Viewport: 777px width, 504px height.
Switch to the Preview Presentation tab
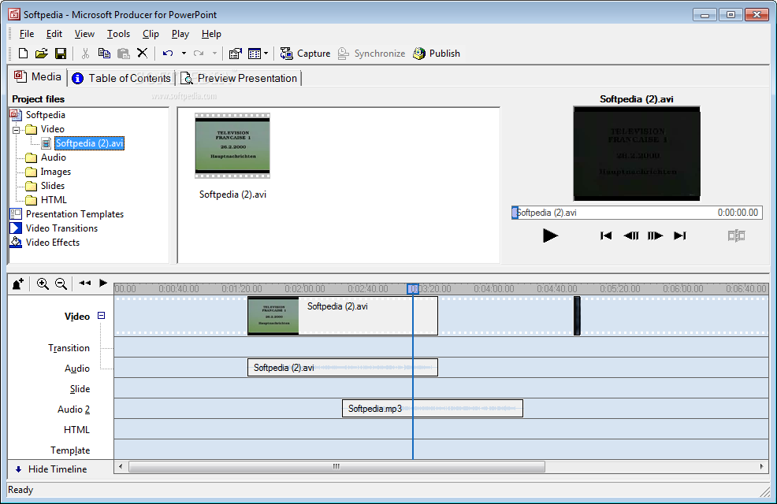[240, 78]
